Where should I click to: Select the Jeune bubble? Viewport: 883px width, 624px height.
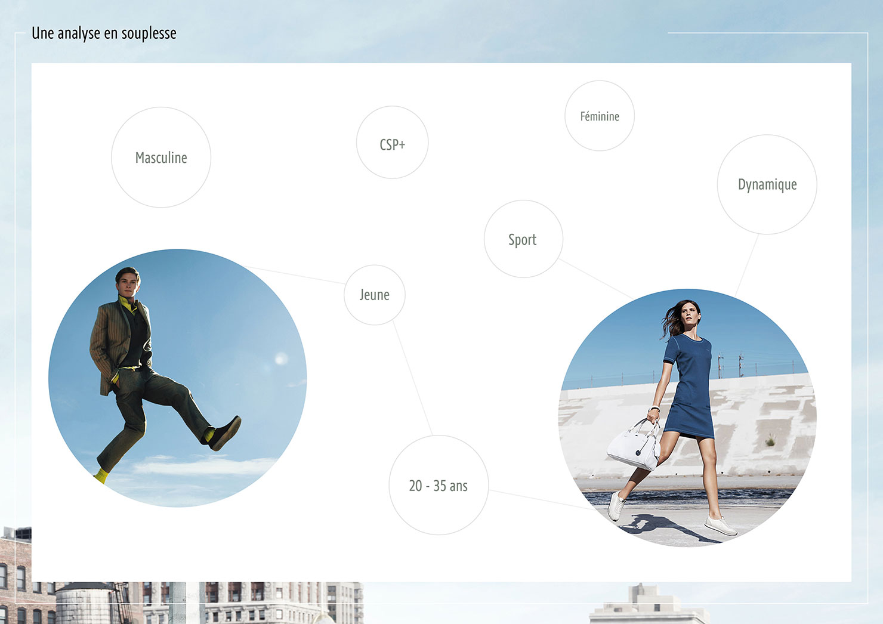[x=374, y=295]
